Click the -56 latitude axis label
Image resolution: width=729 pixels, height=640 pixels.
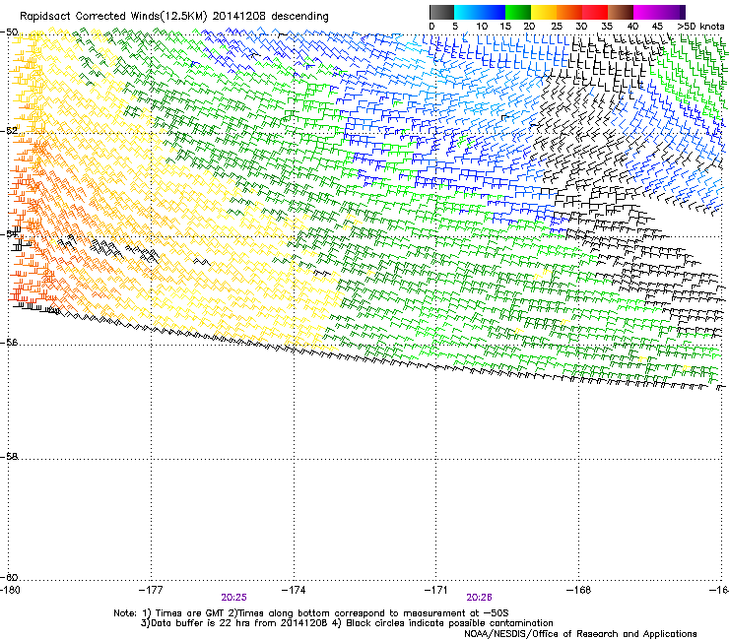(x=9, y=343)
